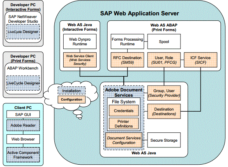Click the Spool box

pos(164,41)
